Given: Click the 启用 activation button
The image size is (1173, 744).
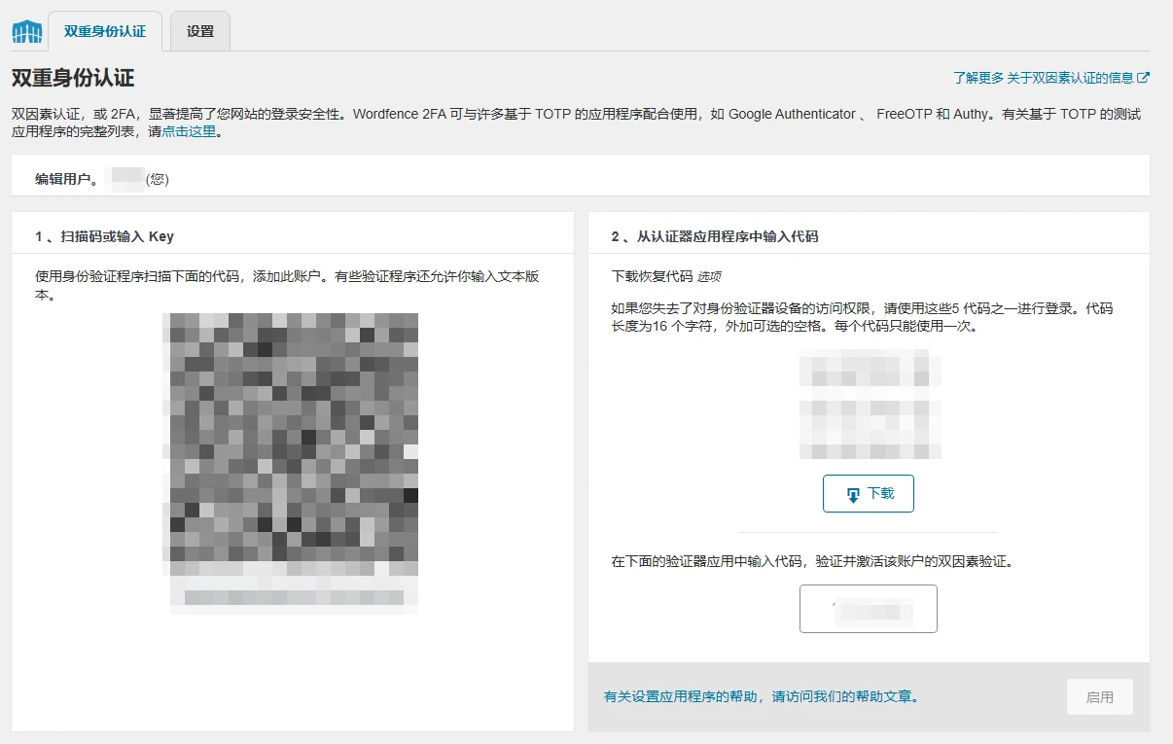Looking at the screenshot, I should [x=1099, y=696].
